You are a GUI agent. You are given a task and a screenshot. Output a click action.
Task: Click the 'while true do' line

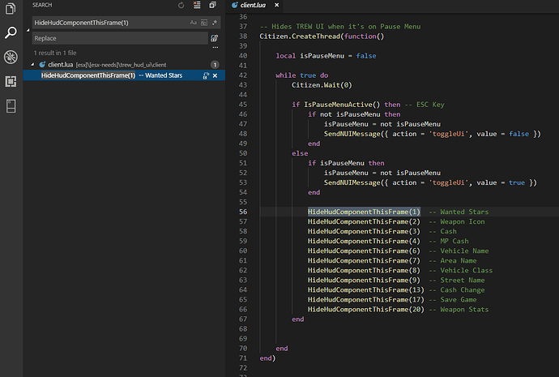[301, 75]
